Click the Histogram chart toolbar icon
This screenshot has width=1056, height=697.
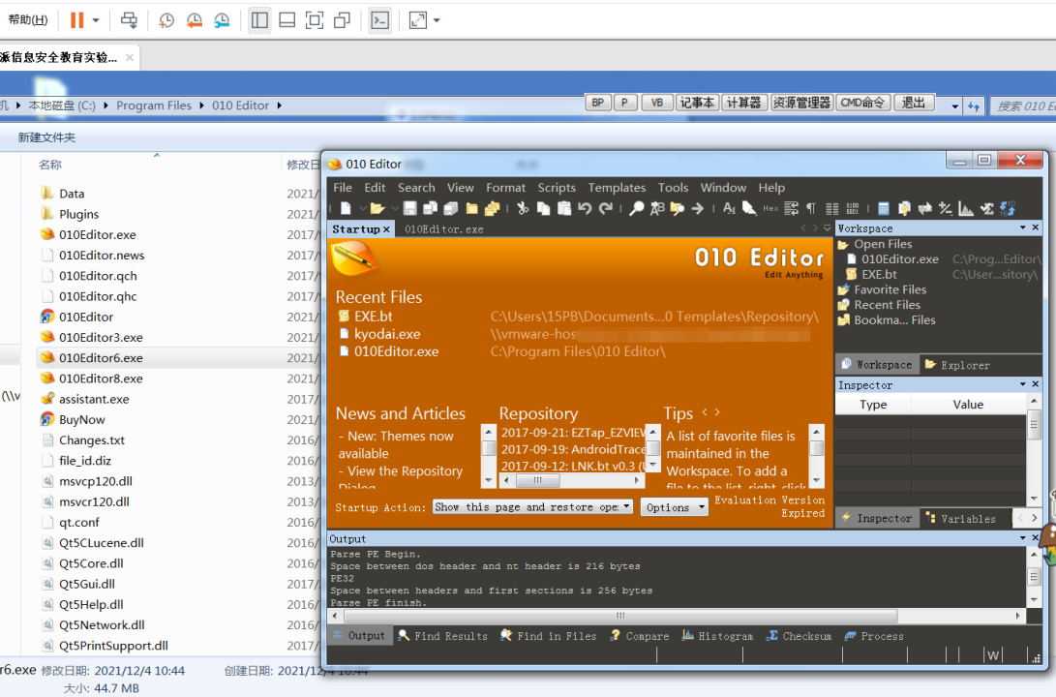coord(965,208)
